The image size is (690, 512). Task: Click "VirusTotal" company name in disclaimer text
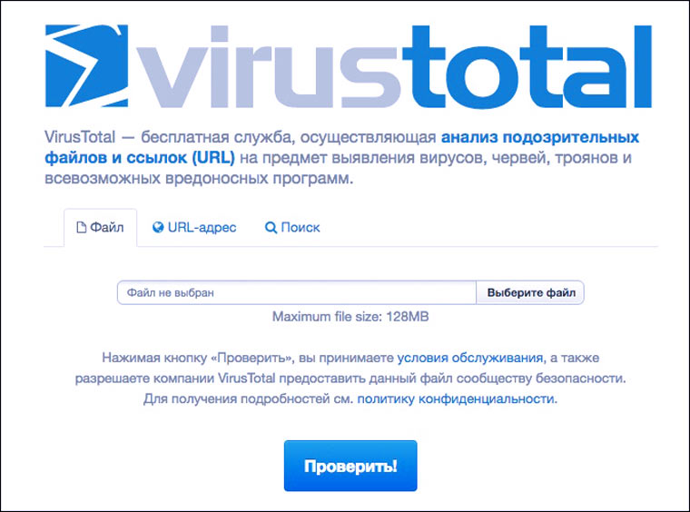tap(246, 379)
